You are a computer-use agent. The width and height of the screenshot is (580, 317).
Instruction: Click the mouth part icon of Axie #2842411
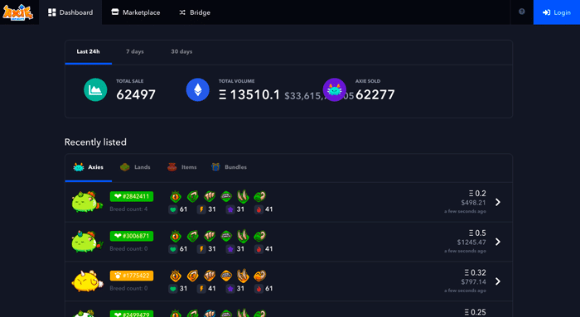click(226, 196)
